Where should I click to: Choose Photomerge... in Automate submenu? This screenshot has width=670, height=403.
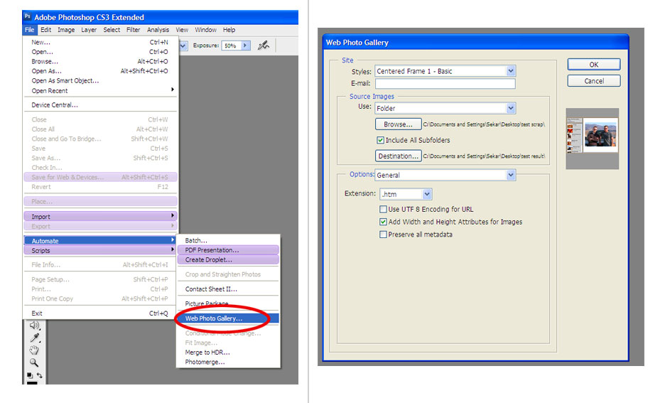point(228,362)
